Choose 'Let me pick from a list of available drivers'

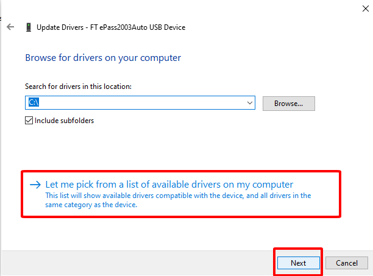169,185
